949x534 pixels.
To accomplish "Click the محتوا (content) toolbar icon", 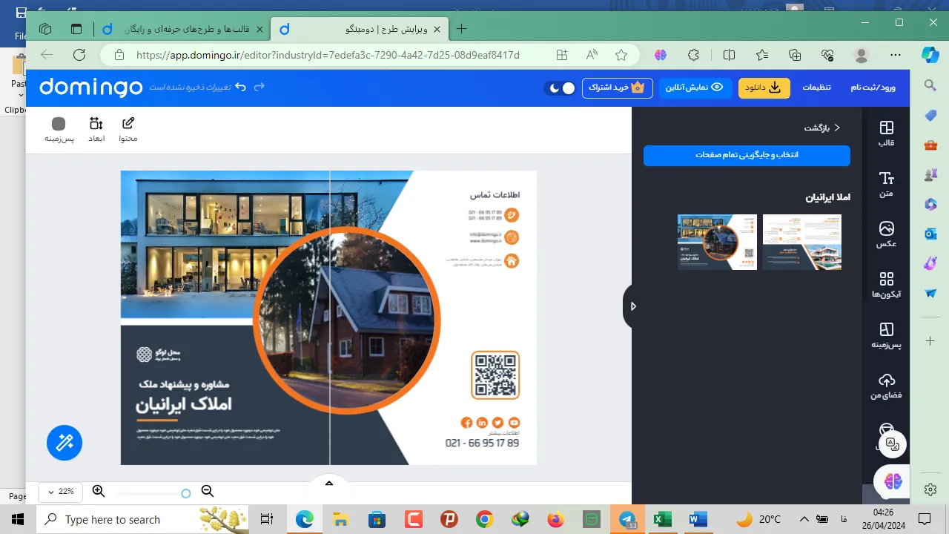I will click(x=128, y=130).
